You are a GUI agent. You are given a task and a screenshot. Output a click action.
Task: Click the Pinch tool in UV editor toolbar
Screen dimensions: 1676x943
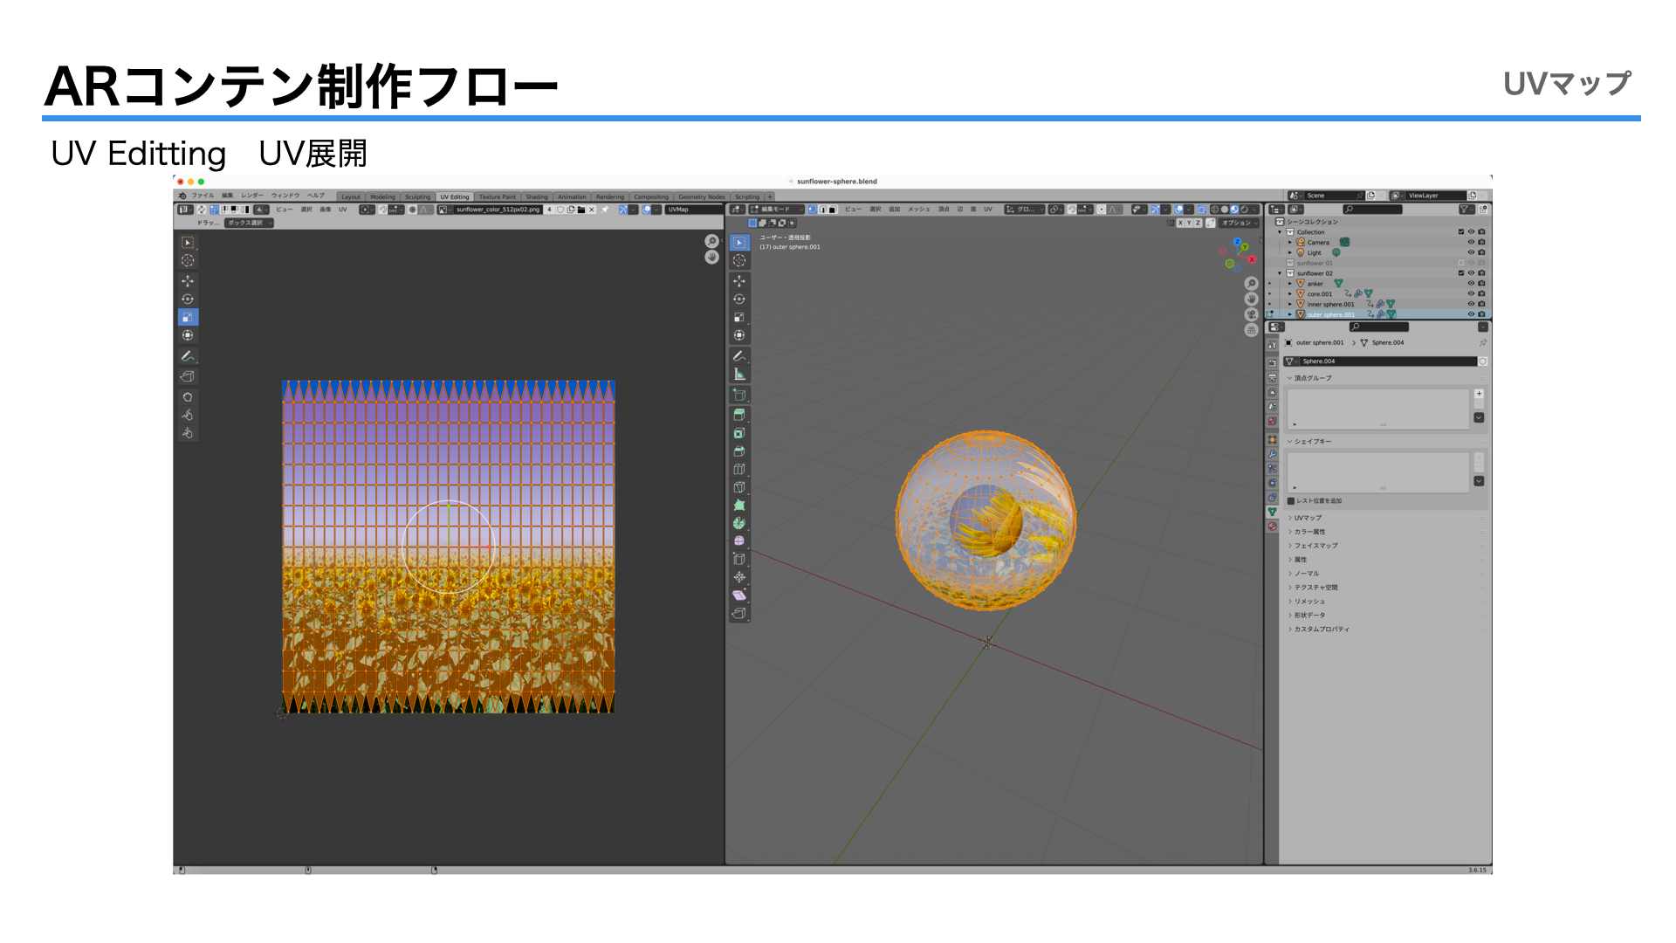(188, 433)
